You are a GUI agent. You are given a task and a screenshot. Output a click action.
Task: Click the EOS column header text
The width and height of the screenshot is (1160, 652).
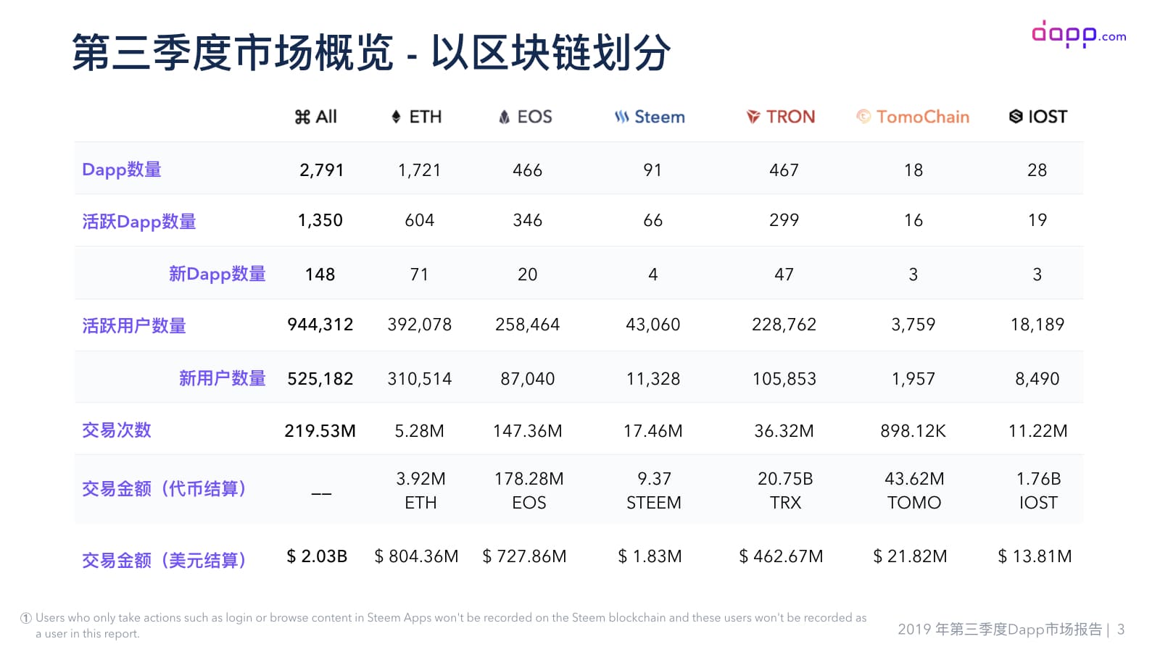tap(535, 117)
